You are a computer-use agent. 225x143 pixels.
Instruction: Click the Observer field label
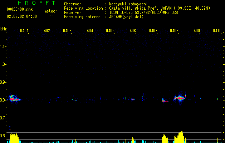(73, 4)
